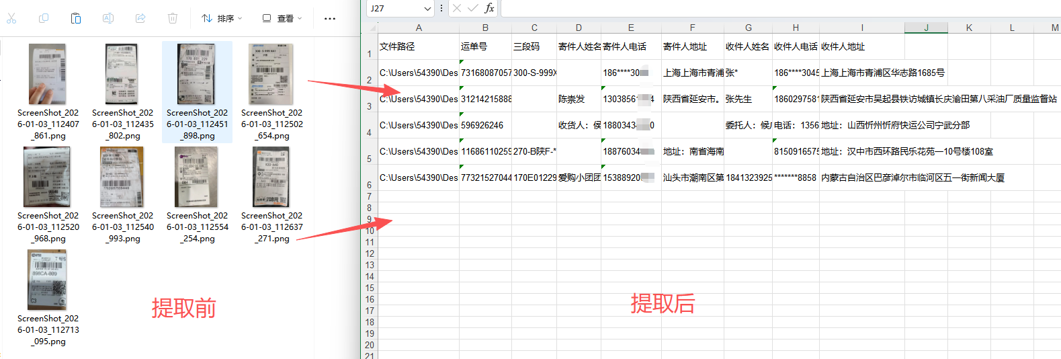
Task: Select column K header in spreadsheet
Action: pos(969,28)
